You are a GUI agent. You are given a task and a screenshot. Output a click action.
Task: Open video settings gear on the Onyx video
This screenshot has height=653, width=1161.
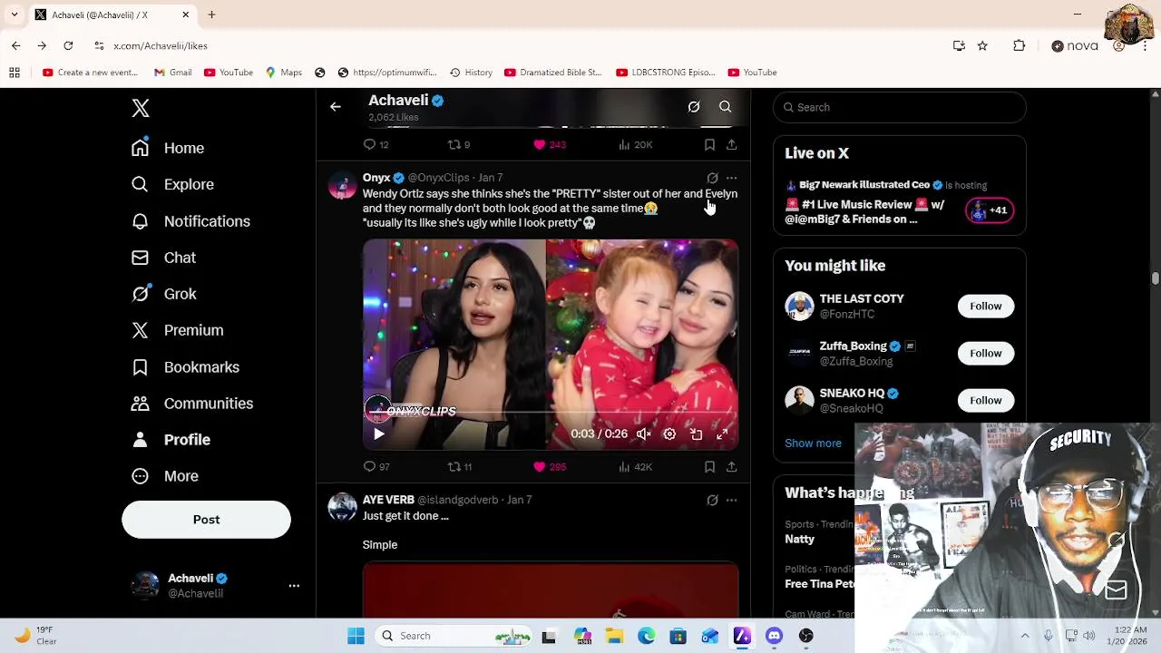point(669,434)
